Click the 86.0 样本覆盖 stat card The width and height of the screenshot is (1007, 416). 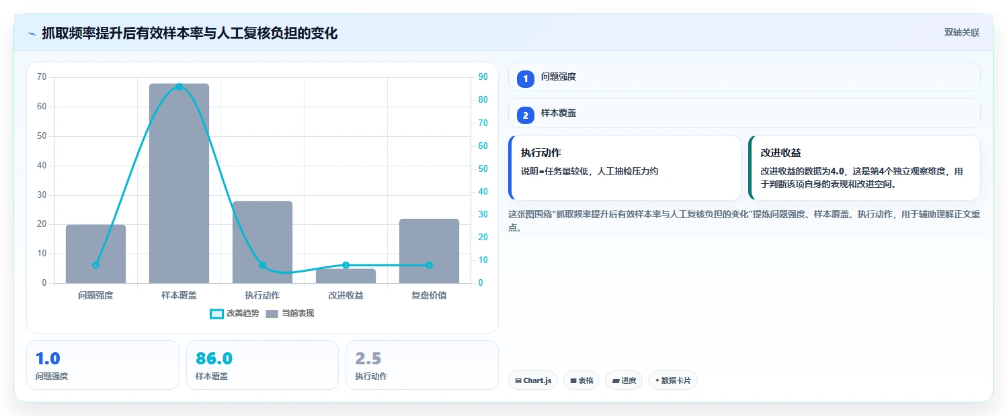click(x=262, y=365)
